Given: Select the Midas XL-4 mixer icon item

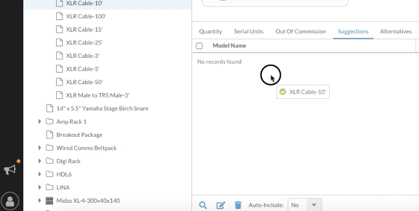Looking at the screenshot, I should click(50, 200).
